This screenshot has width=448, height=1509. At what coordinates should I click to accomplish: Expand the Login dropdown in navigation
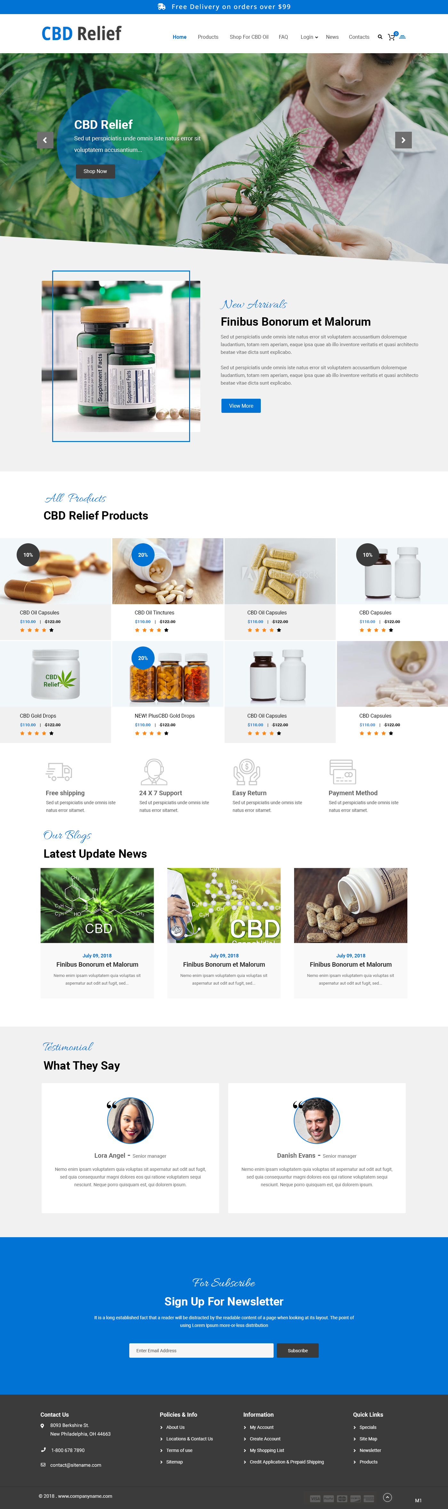(x=309, y=37)
